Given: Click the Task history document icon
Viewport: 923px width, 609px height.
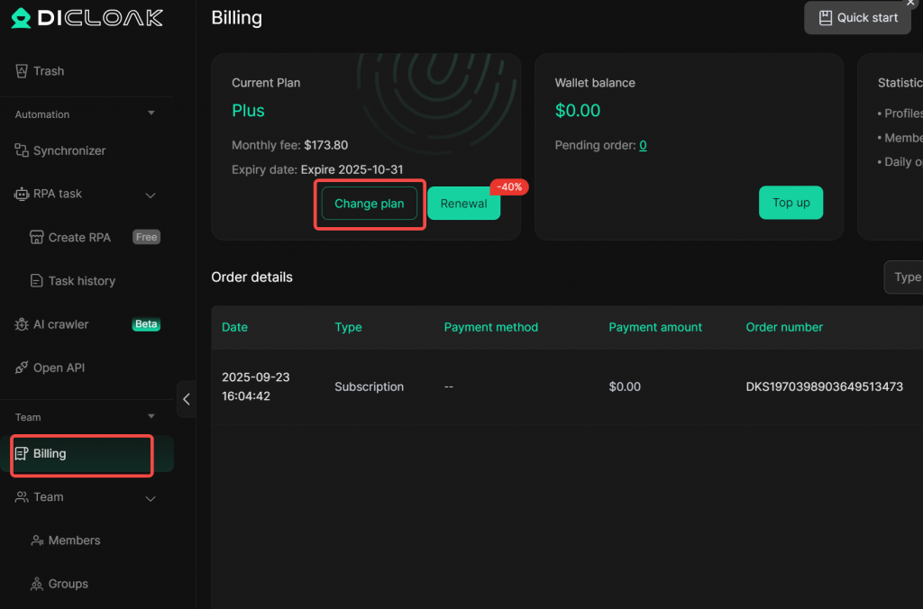Looking at the screenshot, I should tap(37, 281).
